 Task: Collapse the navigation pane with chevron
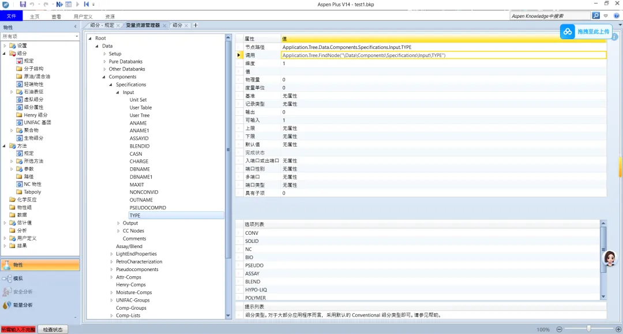click(76, 27)
